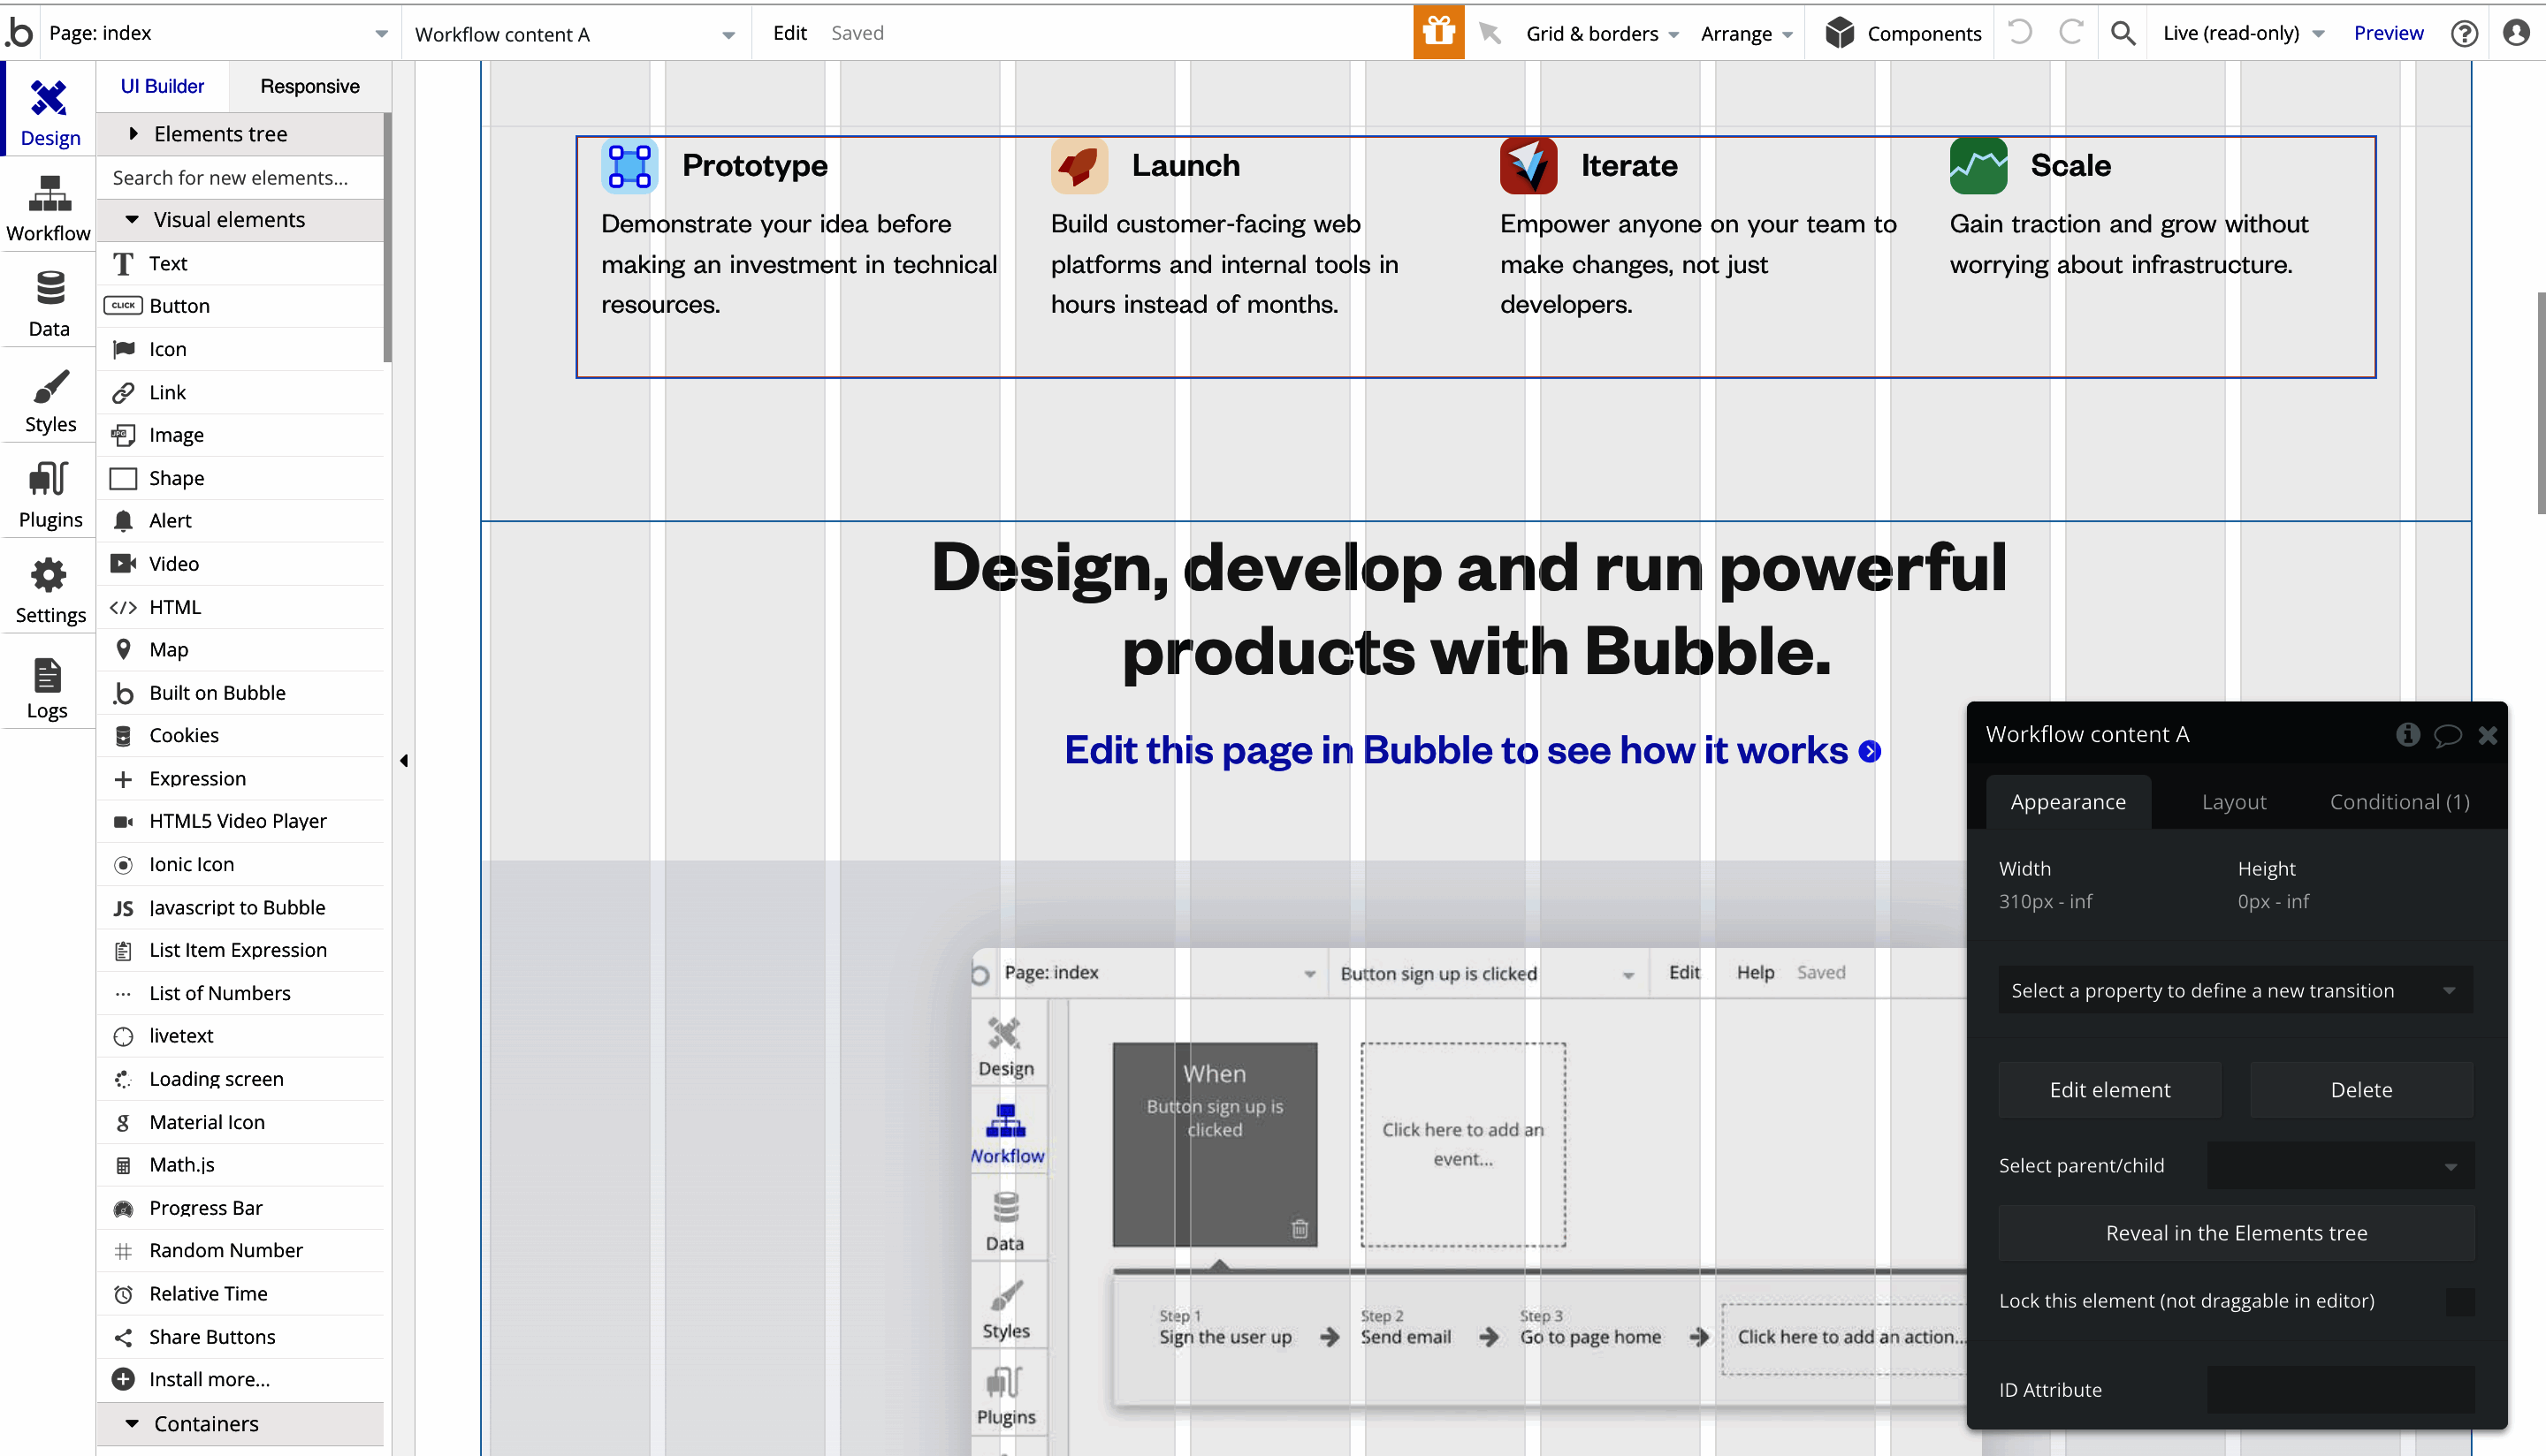Click the Preview link
Image resolution: width=2546 pixels, height=1456 pixels.
point(2388,33)
